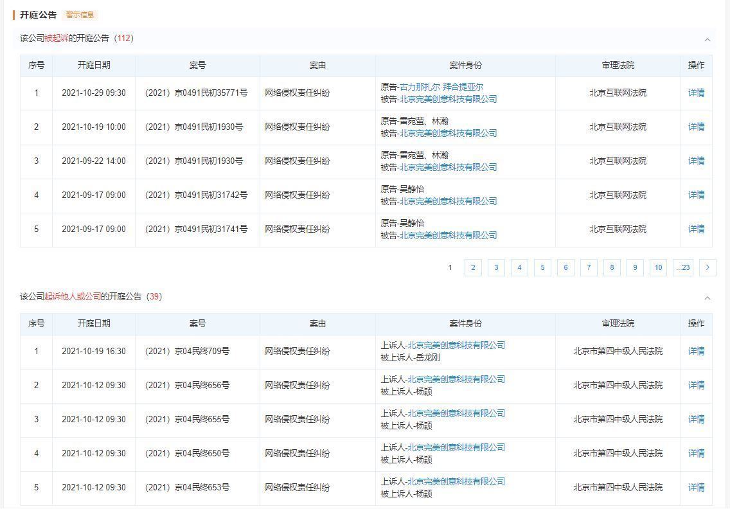Viewport: 730px width, 509px height.
Task: Go to next page of pagination
Action: (x=708, y=268)
